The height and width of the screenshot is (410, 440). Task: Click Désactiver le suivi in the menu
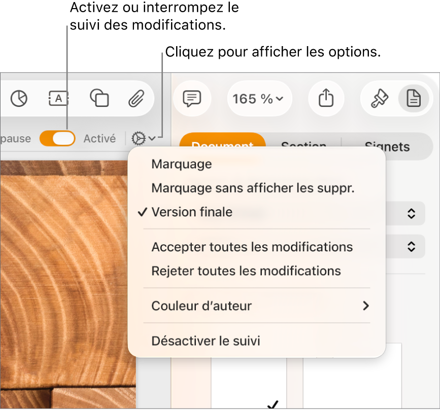point(257,341)
